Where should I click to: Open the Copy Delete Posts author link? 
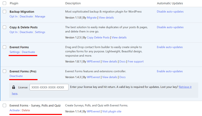click(x=98, y=37)
